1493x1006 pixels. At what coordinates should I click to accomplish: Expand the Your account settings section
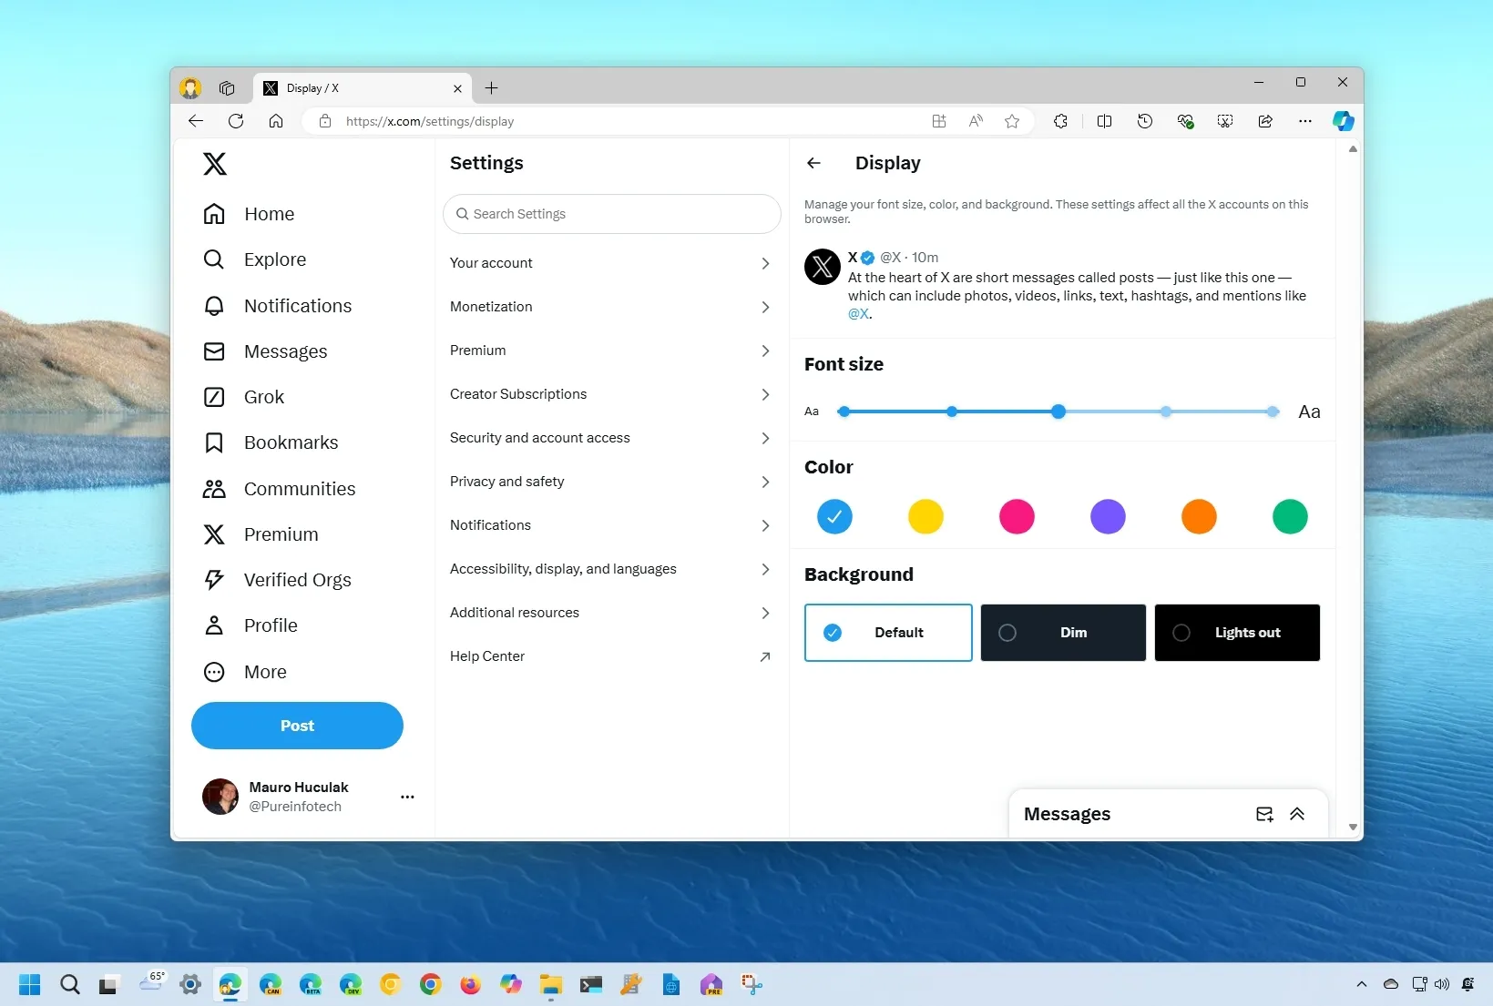610,263
